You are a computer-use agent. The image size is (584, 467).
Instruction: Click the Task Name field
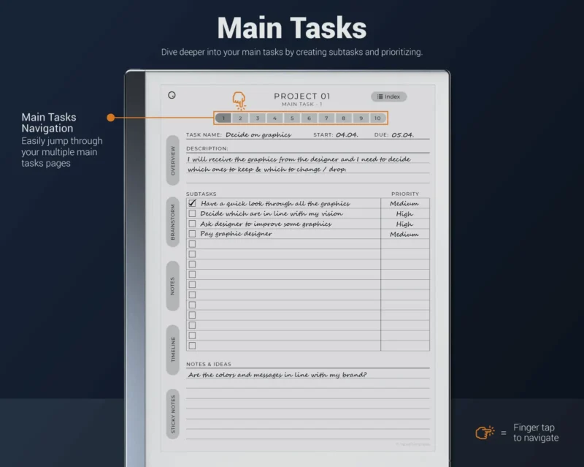click(259, 135)
